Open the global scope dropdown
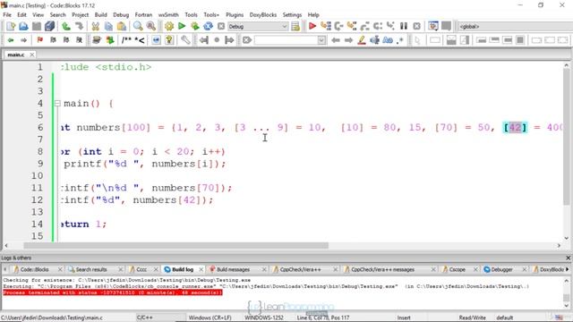The width and height of the screenshot is (573, 322). [x=516, y=26]
